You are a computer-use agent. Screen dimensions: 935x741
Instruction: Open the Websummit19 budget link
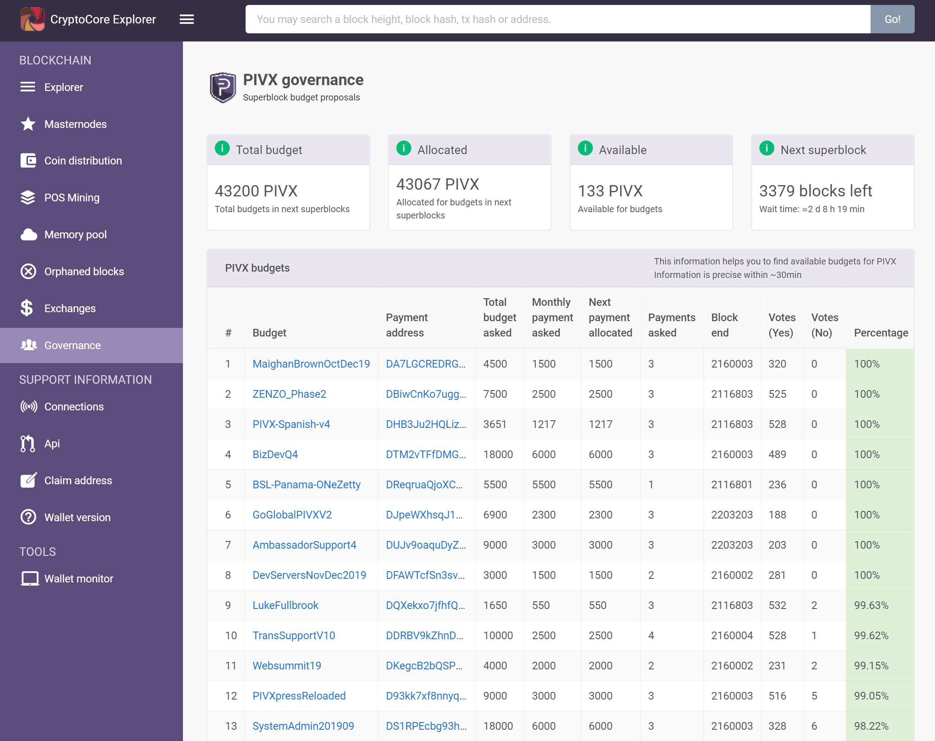[x=287, y=666]
